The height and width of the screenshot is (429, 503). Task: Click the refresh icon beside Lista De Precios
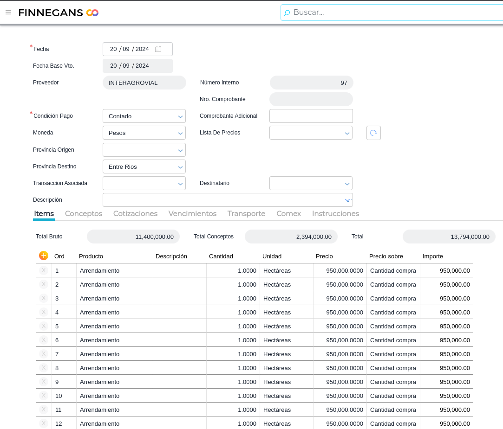373,133
